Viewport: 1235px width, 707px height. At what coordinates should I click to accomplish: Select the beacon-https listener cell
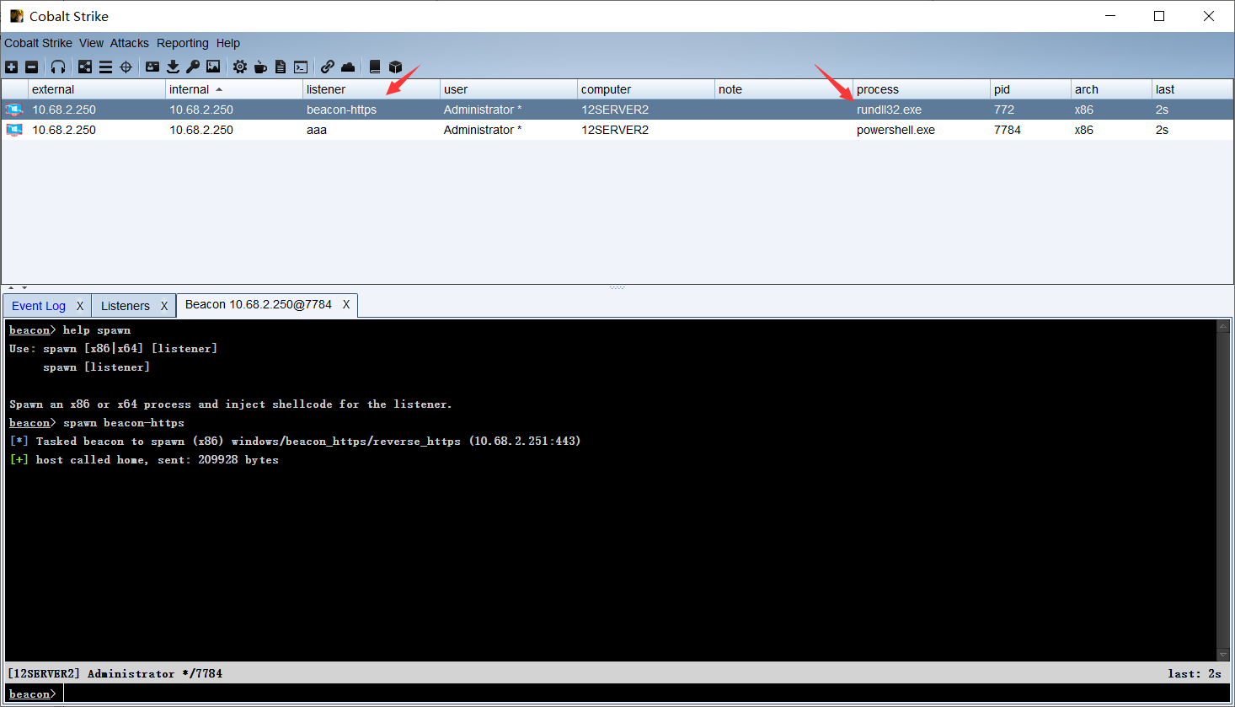tap(372, 110)
